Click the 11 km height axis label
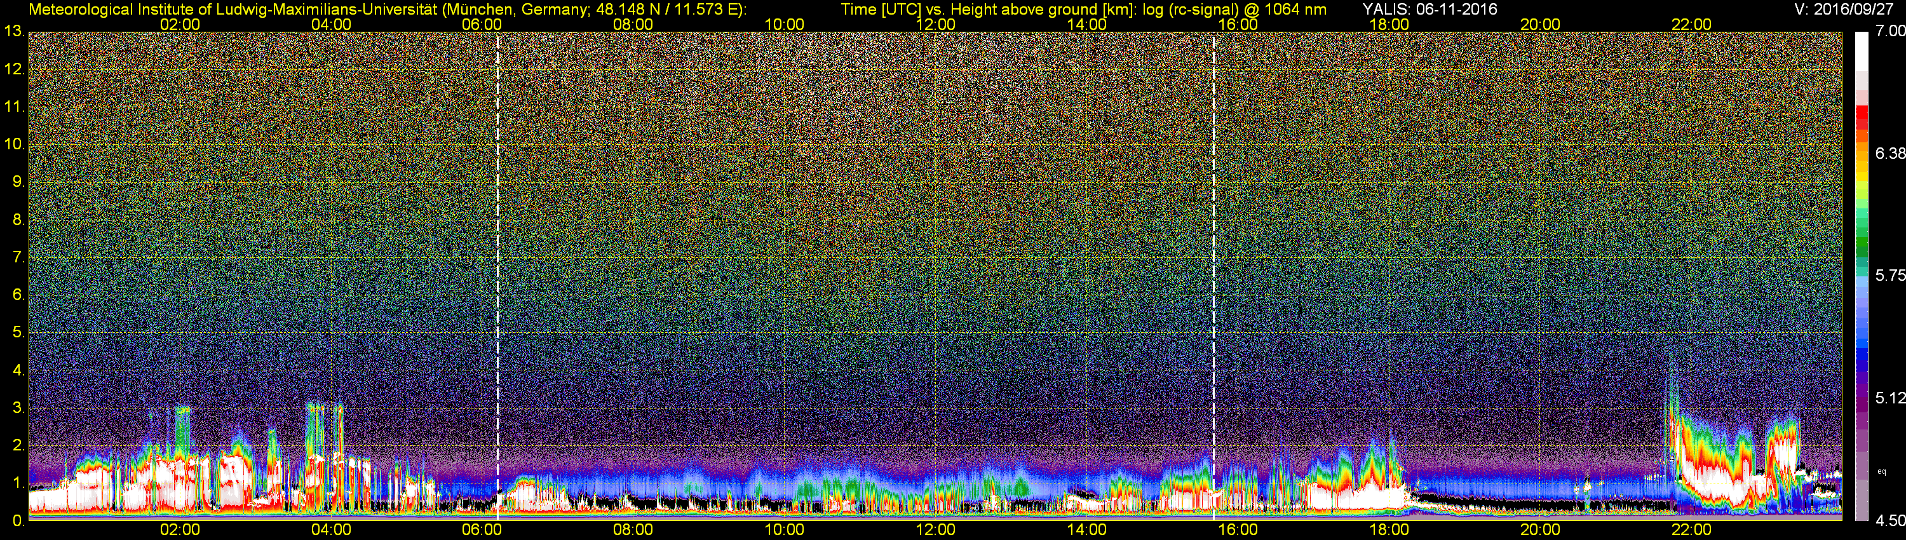Image resolution: width=1906 pixels, height=540 pixels. pos(13,107)
